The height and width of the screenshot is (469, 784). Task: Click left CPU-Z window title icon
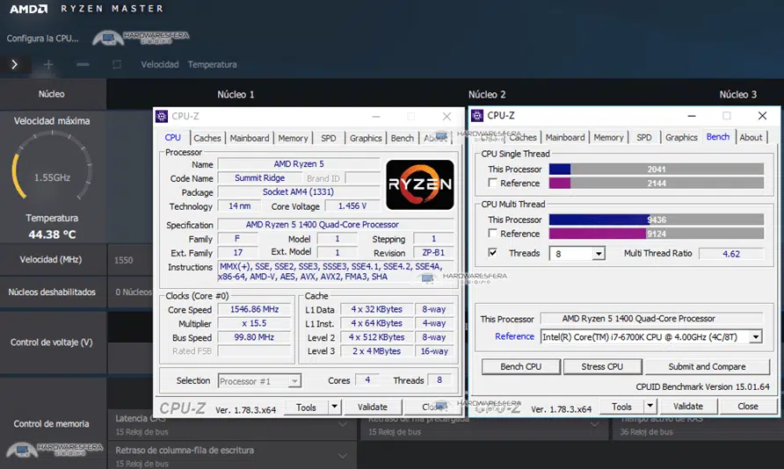click(x=162, y=117)
